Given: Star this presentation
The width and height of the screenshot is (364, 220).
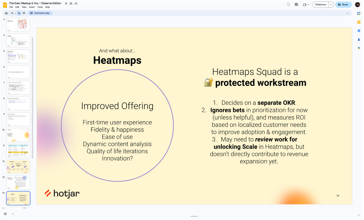Looking at the screenshot, I should tap(66, 3).
